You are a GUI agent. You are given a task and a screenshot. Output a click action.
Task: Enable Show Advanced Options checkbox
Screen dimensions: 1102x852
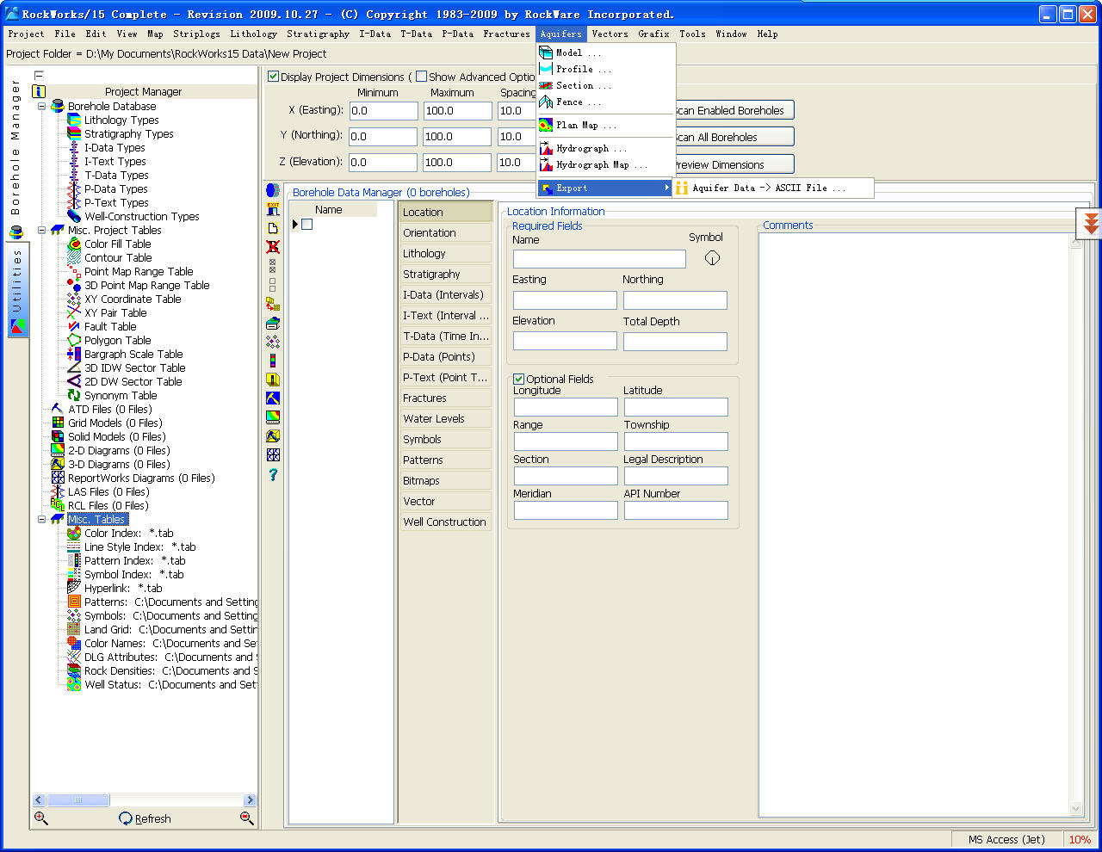[x=422, y=77]
